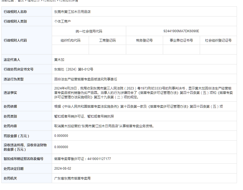This screenshot has height=190, width=243.
Task: Click the 处罚决定日期 label
Action: 14,169
